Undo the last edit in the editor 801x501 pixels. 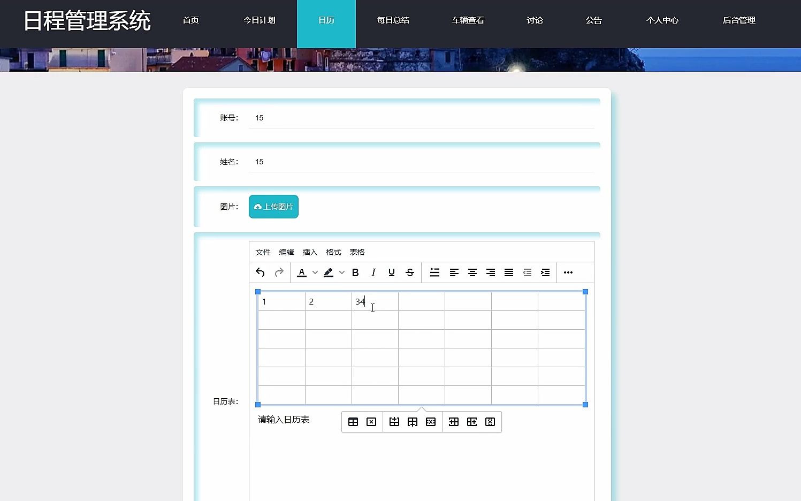[260, 272]
